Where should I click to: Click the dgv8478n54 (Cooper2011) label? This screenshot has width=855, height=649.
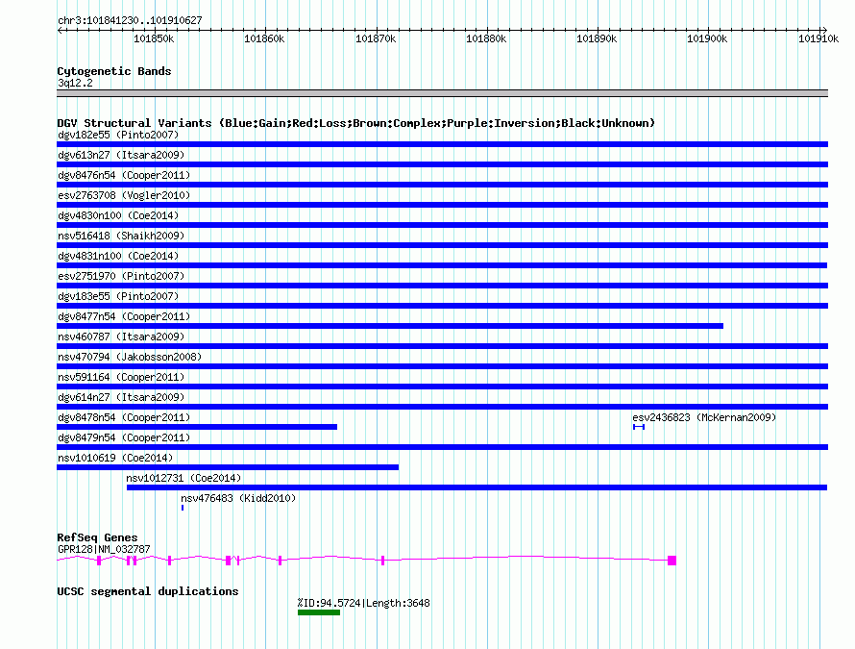tap(124, 417)
